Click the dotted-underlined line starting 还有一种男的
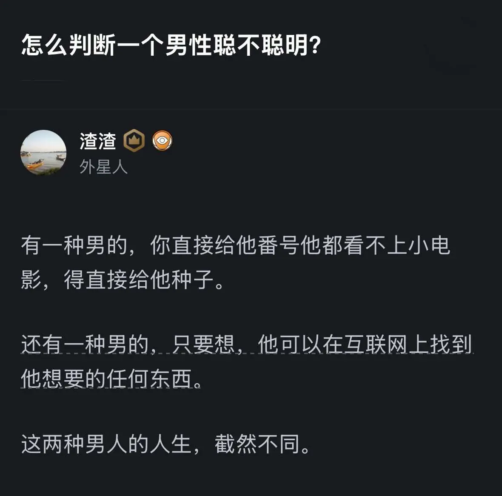Screen dimensions: 502x496 point(246,345)
